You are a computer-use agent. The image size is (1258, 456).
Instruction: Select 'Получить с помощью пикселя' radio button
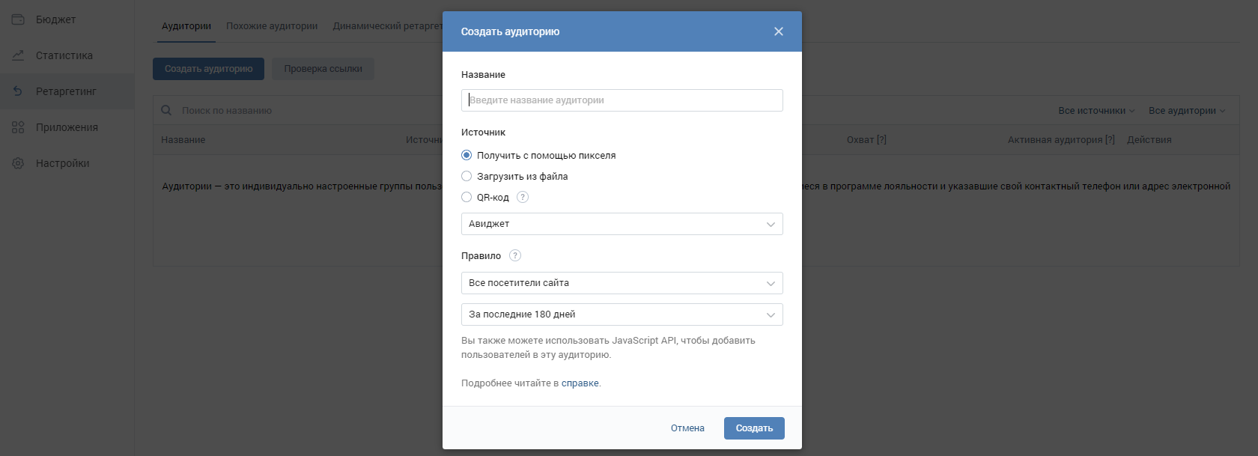[467, 155]
